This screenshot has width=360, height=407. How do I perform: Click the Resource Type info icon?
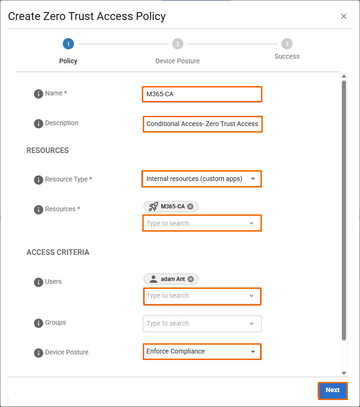click(x=39, y=180)
